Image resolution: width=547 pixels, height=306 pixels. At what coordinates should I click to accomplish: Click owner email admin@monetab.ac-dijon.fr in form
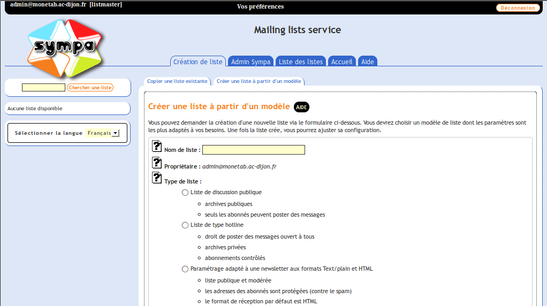pyautogui.click(x=239, y=166)
